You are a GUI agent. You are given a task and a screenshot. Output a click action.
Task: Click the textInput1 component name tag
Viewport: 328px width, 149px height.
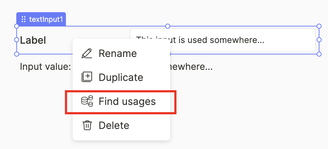[x=46, y=19]
